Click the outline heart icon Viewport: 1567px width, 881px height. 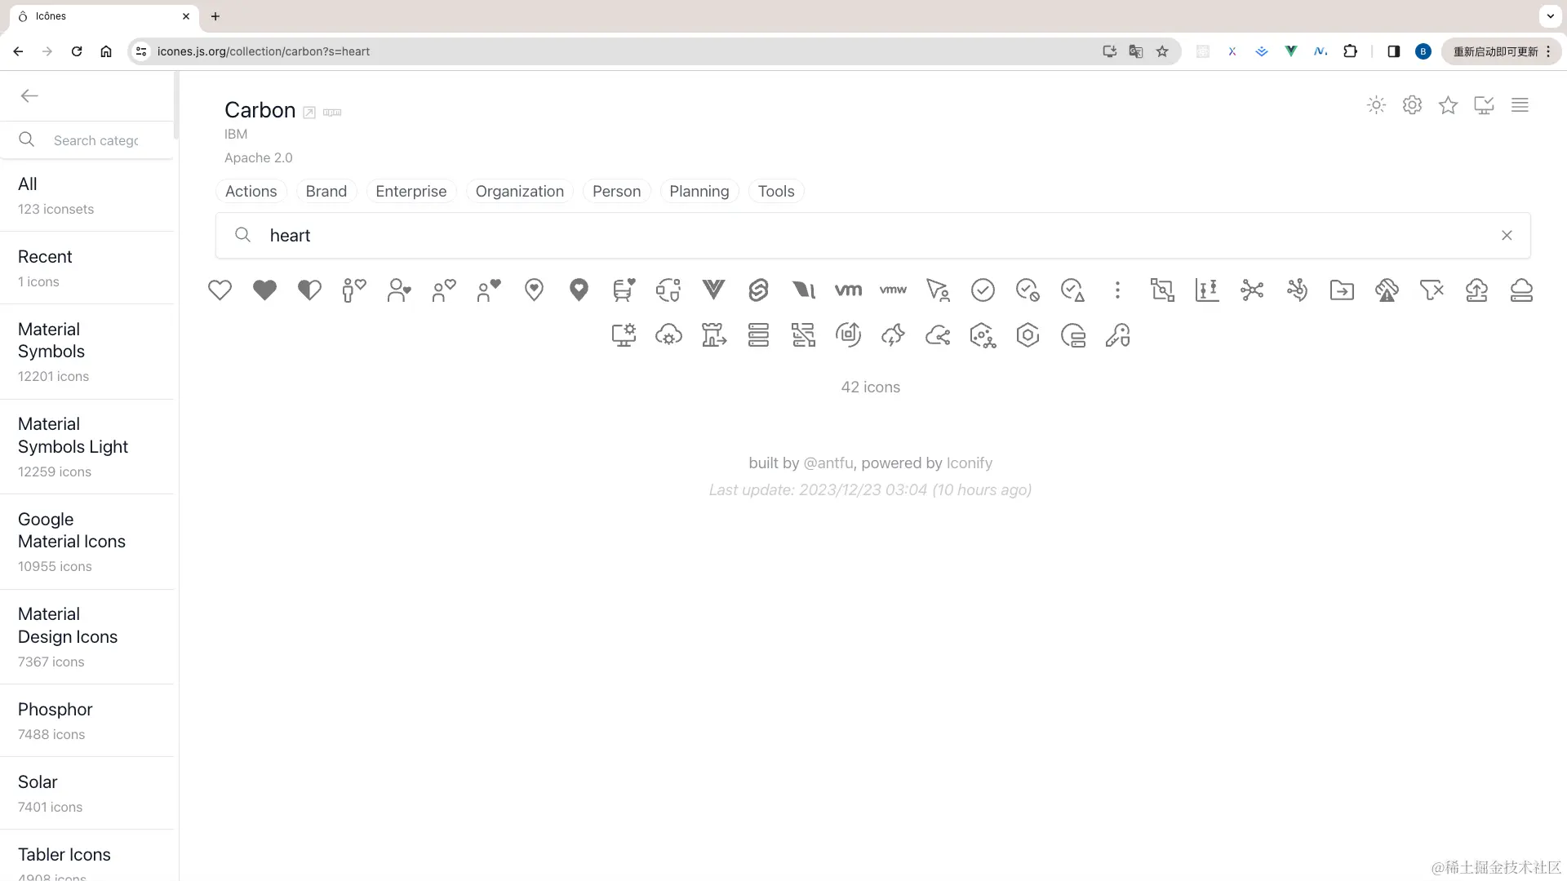[x=220, y=290]
